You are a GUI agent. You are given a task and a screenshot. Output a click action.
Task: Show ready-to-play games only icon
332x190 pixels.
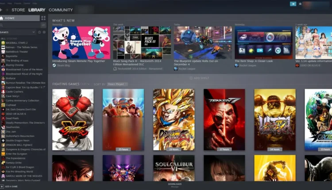(x=44, y=32)
